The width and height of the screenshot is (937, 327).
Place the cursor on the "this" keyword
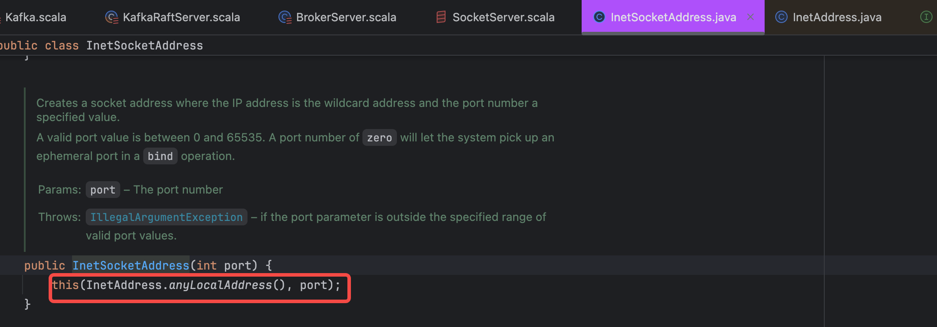click(x=65, y=285)
